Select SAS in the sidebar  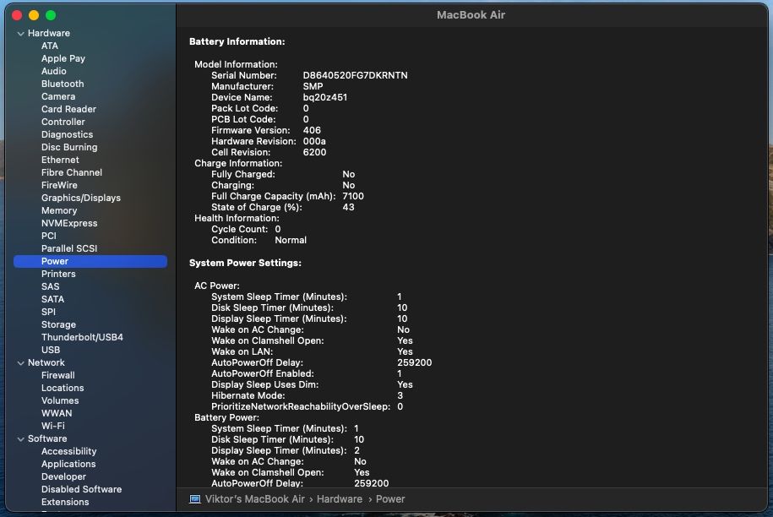[x=51, y=286]
